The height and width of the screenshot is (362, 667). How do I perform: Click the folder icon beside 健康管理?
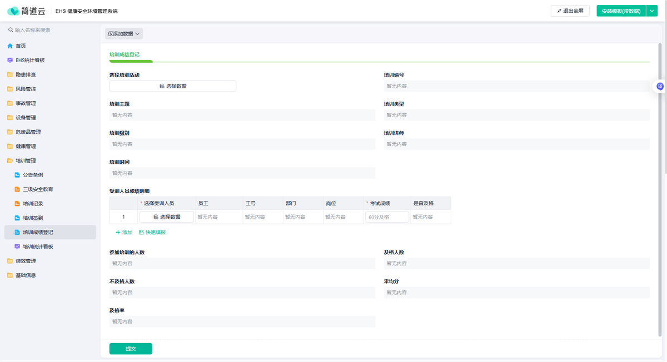click(10, 147)
